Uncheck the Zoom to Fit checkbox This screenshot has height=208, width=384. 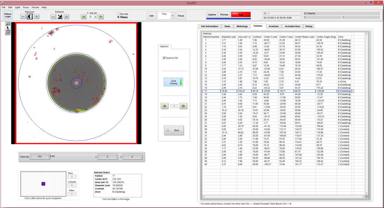tap(164, 57)
